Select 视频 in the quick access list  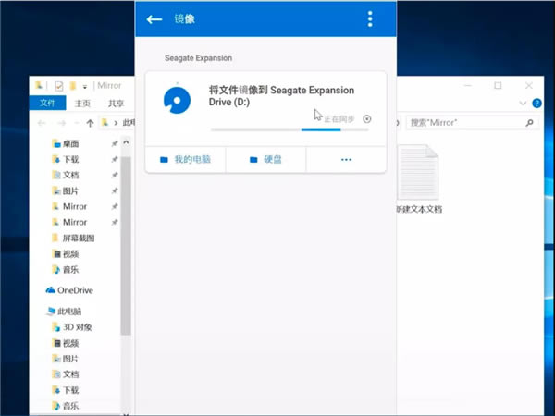tap(66, 254)
